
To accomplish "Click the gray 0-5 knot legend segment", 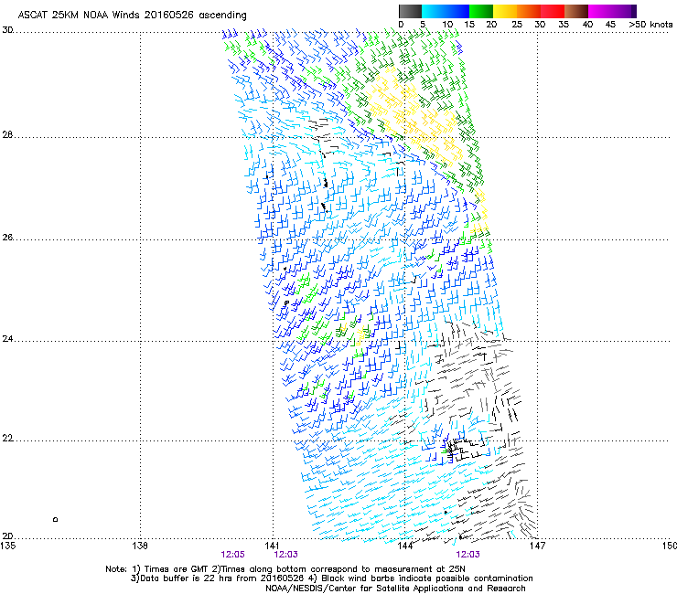I will point(410,11).
